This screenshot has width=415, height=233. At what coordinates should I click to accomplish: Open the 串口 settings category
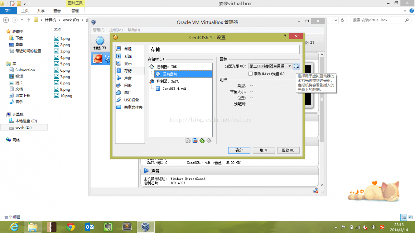pos(130,93)
